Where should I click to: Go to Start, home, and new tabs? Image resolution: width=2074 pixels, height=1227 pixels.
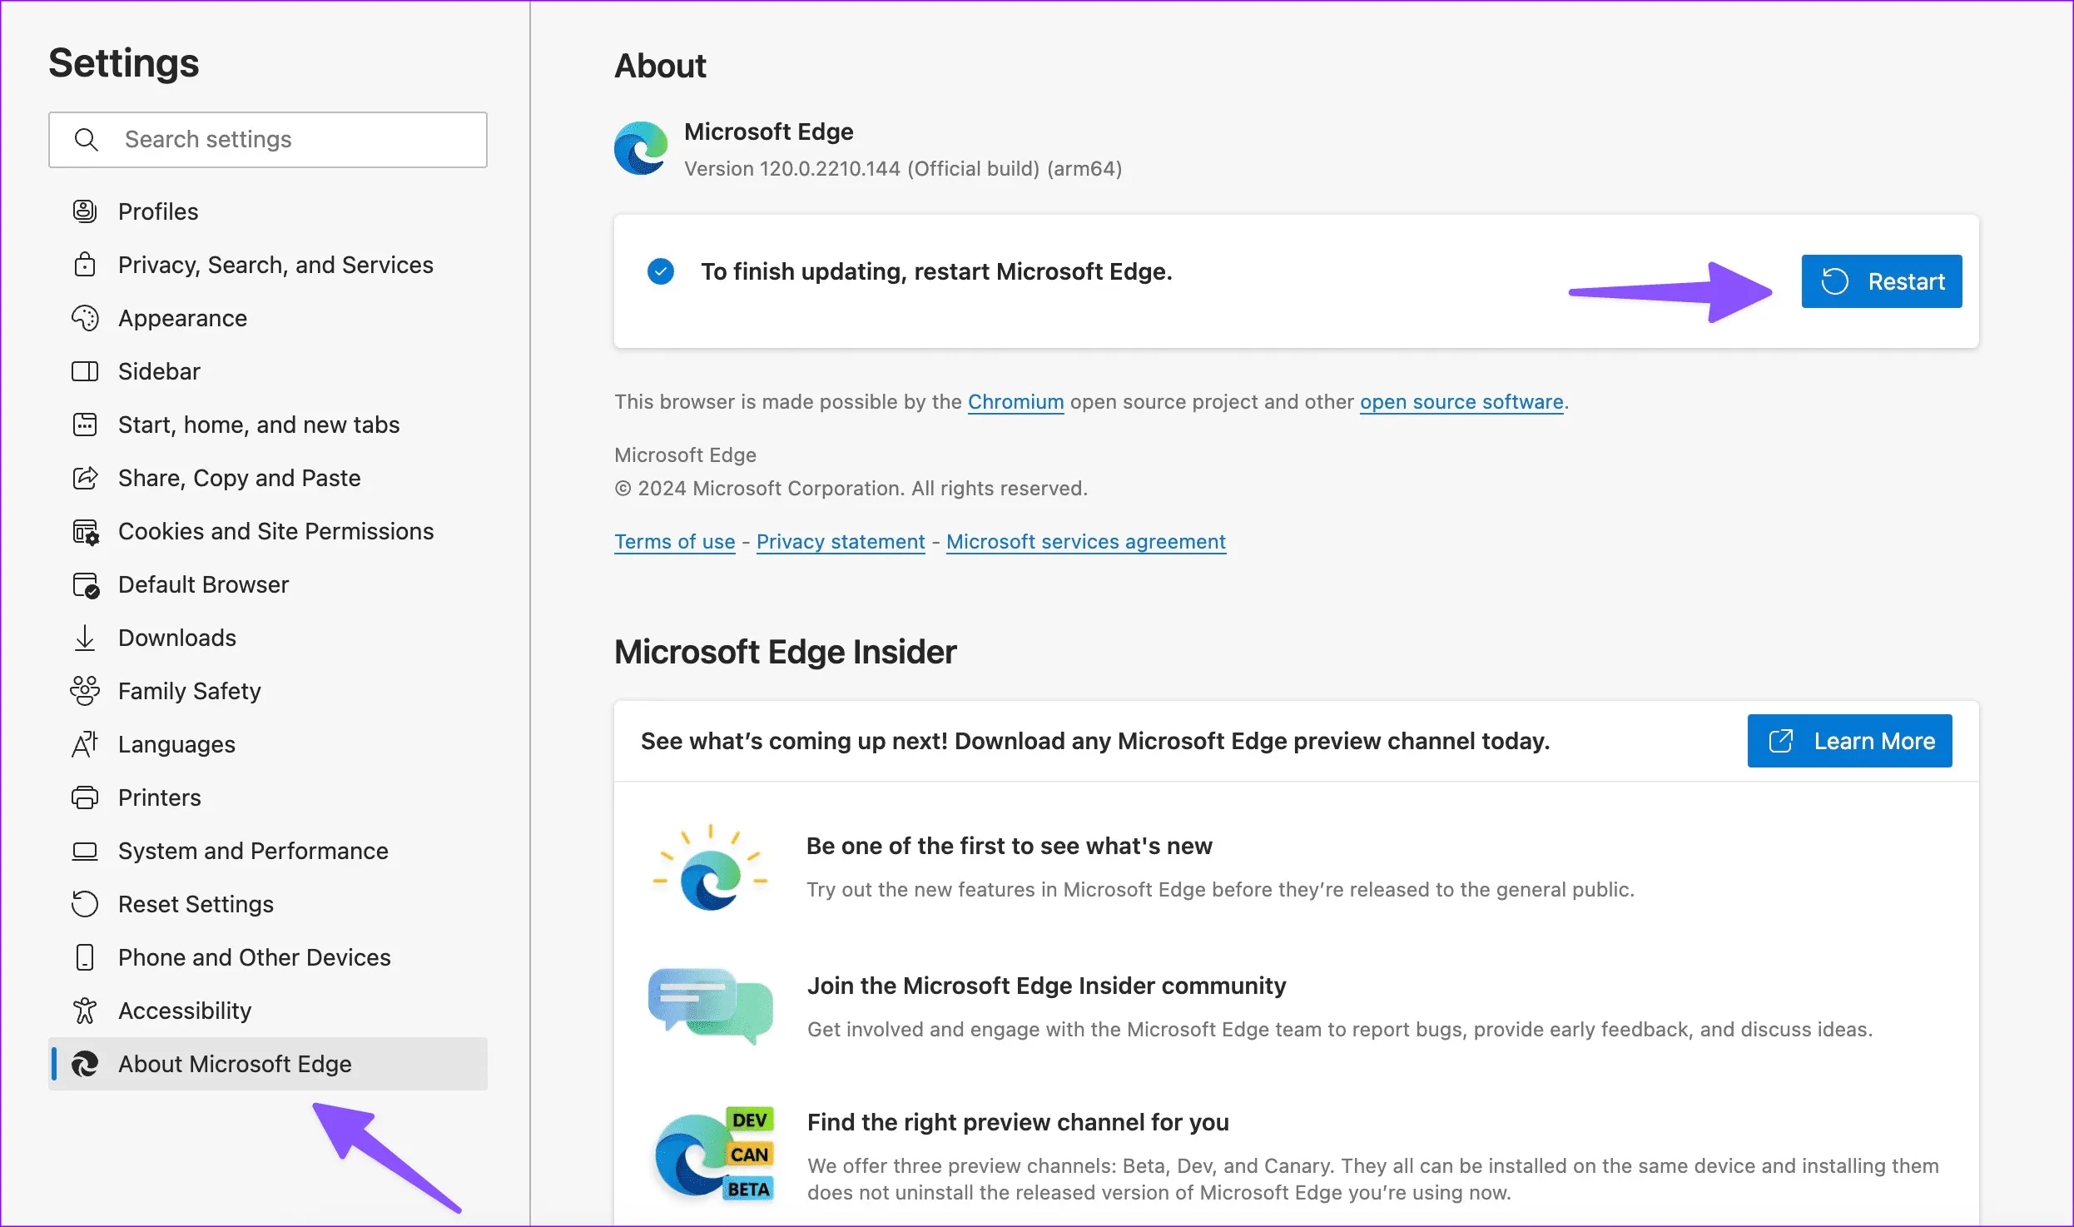pyautogui.click(x=258, y=425)
